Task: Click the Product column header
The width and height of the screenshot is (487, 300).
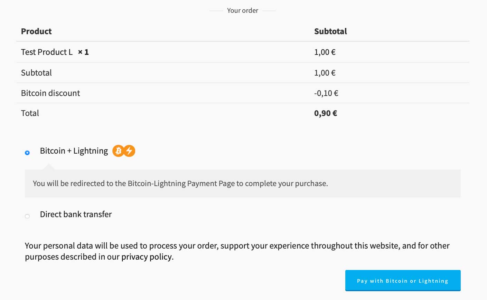Action: click(36, 31)
